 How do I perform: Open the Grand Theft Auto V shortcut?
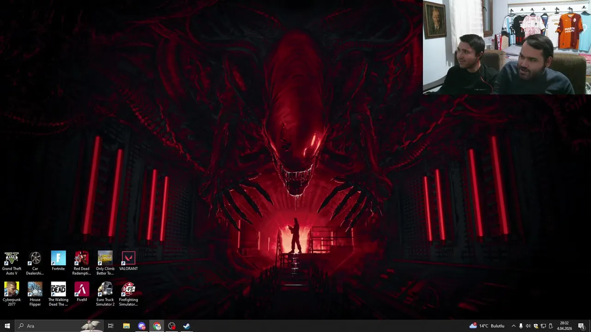pyautogui.click(x=12, y=263)
